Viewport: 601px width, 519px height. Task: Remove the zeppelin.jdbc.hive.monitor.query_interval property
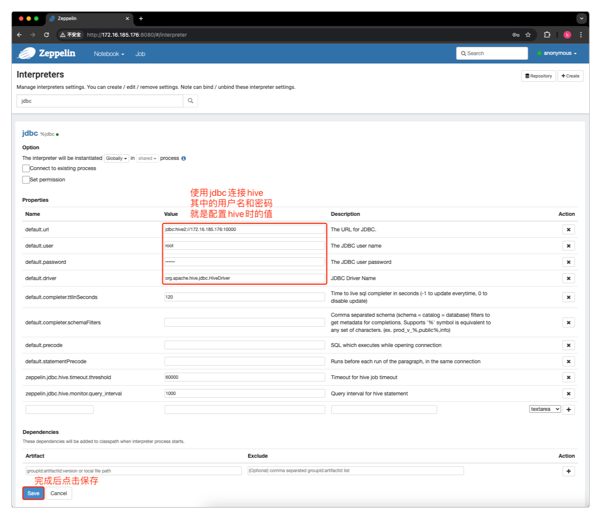tap(568, 394)
